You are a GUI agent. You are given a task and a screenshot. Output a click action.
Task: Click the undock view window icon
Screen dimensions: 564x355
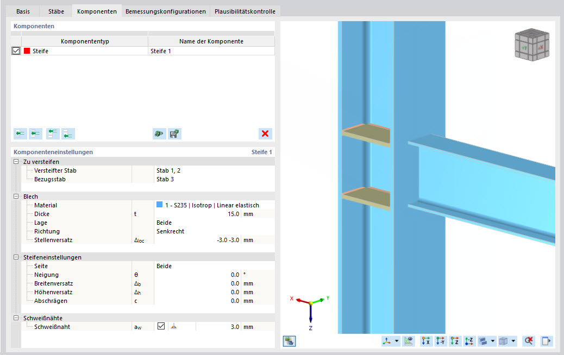547,341
